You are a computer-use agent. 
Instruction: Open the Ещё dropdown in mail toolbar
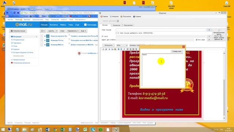tap(83, 31)
